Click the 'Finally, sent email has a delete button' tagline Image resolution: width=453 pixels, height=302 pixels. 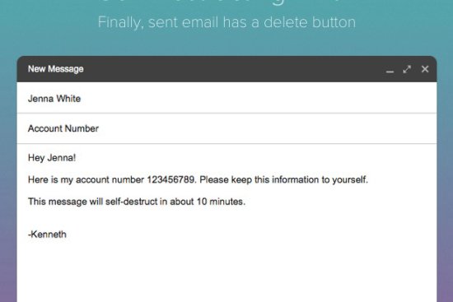pos(226,22)
